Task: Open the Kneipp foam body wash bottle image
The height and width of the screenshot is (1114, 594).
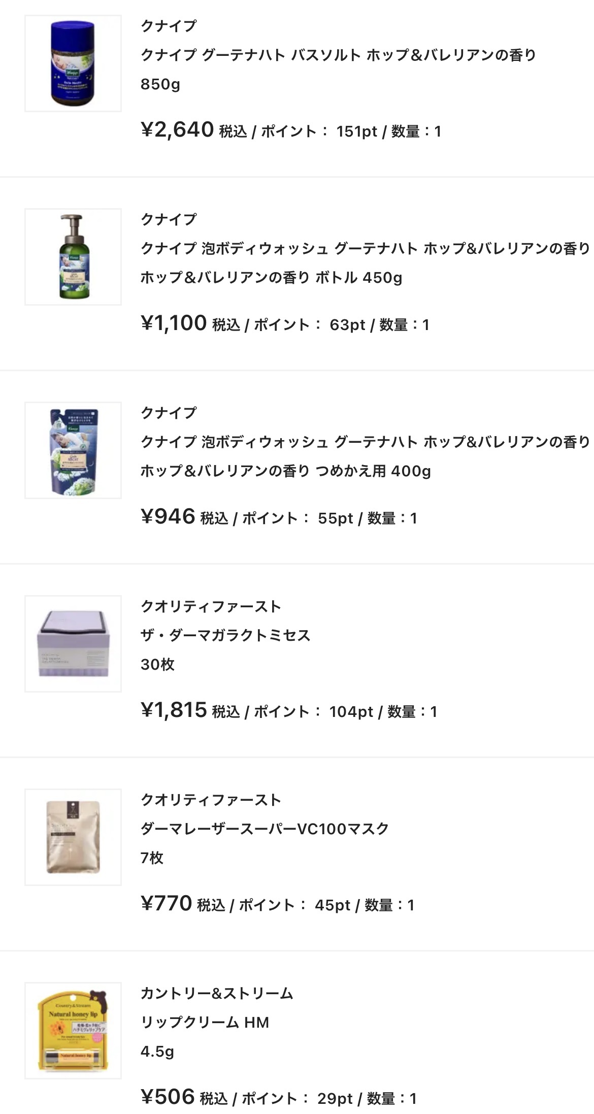Action: click(73, 257)
